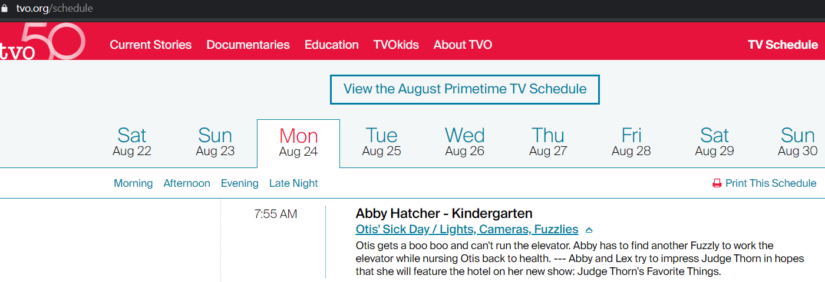Viewport: 825px width, 282px height.
Task: Click the TVO 50 logo
Action: click(x=41, y=42)
